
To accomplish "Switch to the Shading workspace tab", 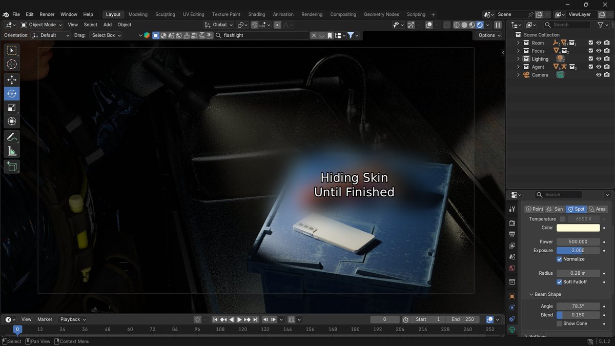I will [257, 14].
